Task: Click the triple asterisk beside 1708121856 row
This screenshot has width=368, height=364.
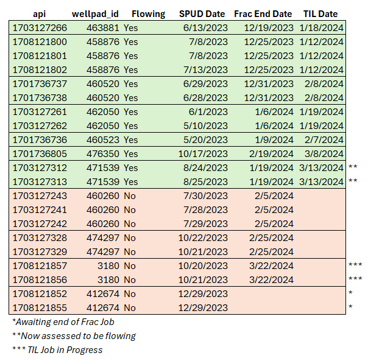Action: (x=355, y=279)
